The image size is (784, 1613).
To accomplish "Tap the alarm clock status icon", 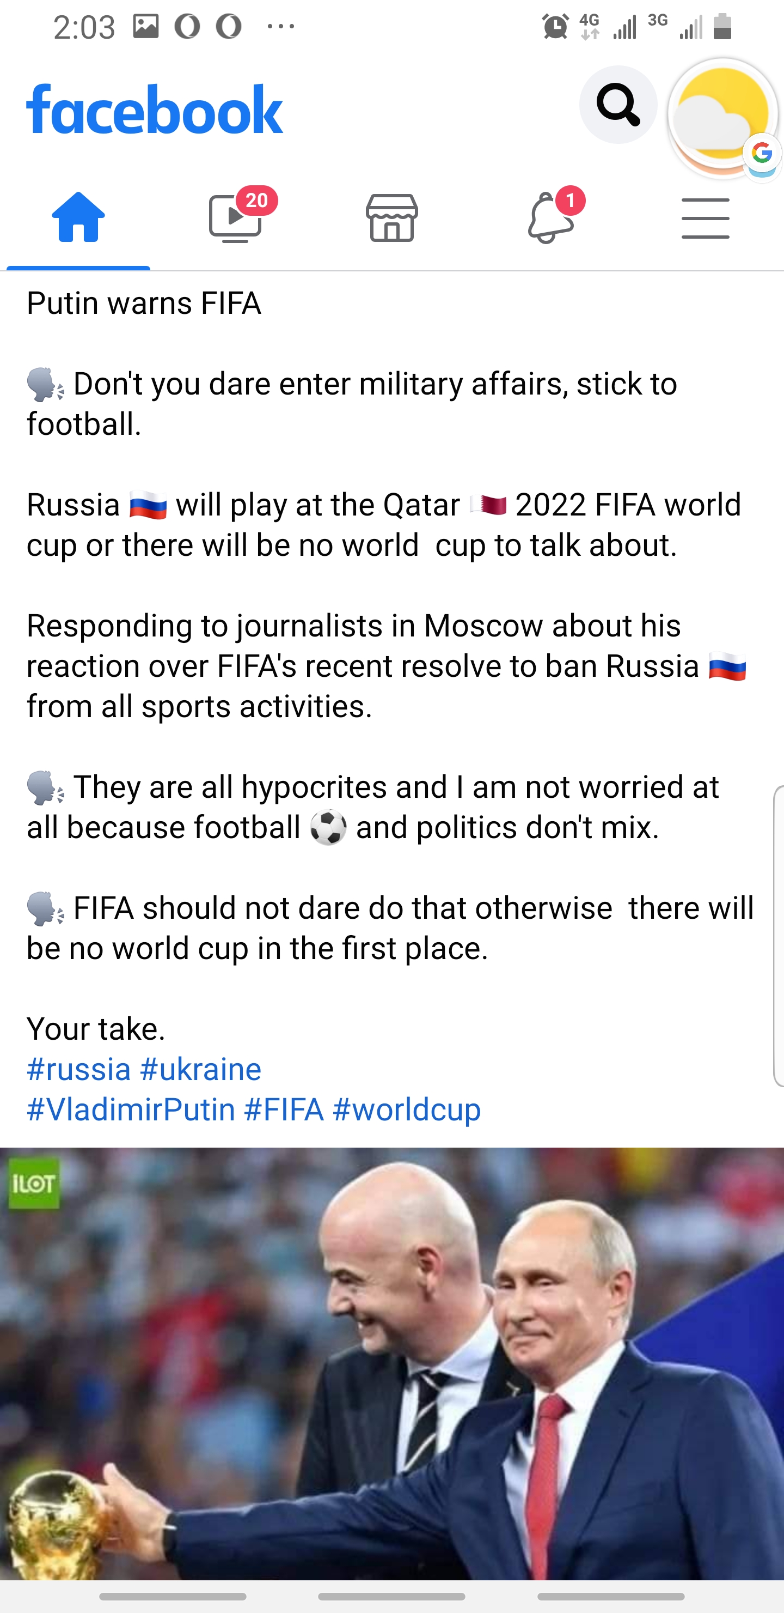I will [555, 27].
